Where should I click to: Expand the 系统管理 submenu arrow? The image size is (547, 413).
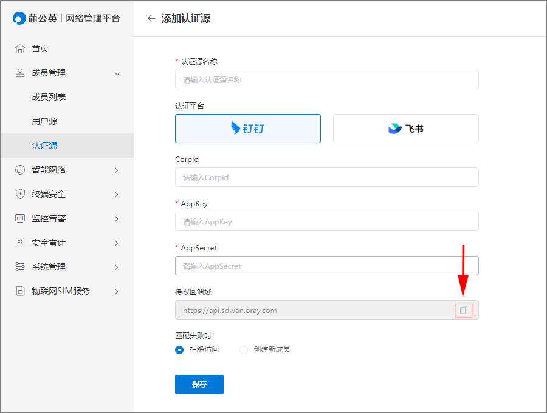coord(117,267)
